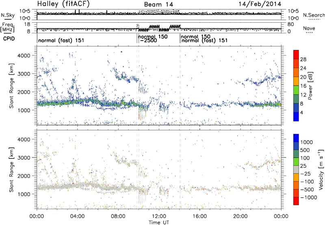Click the 'normal 150' label above -2500
Screen dimensions: 325x225
click(x=153, y=37)
